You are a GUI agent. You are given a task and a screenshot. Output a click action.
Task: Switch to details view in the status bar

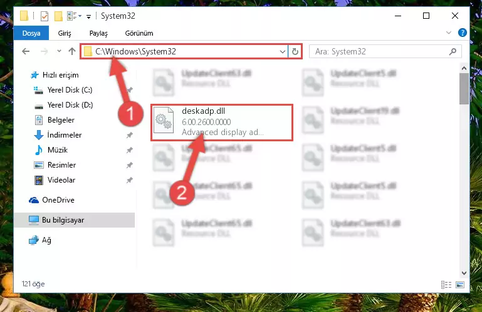446,284
